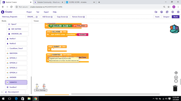The width and height of the screenshot is (181, 101).
Task: Open the library icon in the header
Action: click(167, 12)
